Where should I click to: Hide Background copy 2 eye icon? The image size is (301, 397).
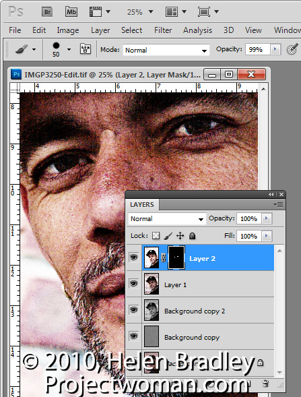(133, 310)
